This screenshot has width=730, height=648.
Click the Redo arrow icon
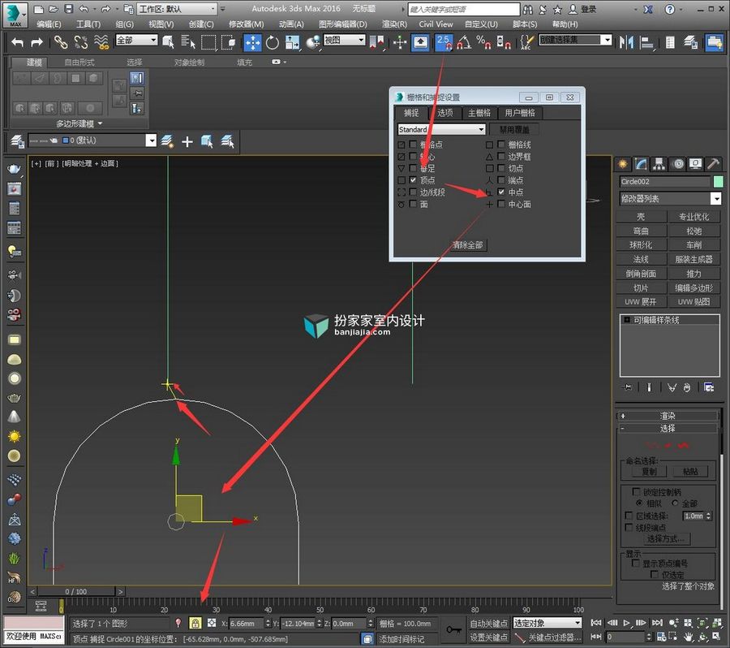point(36,42)
